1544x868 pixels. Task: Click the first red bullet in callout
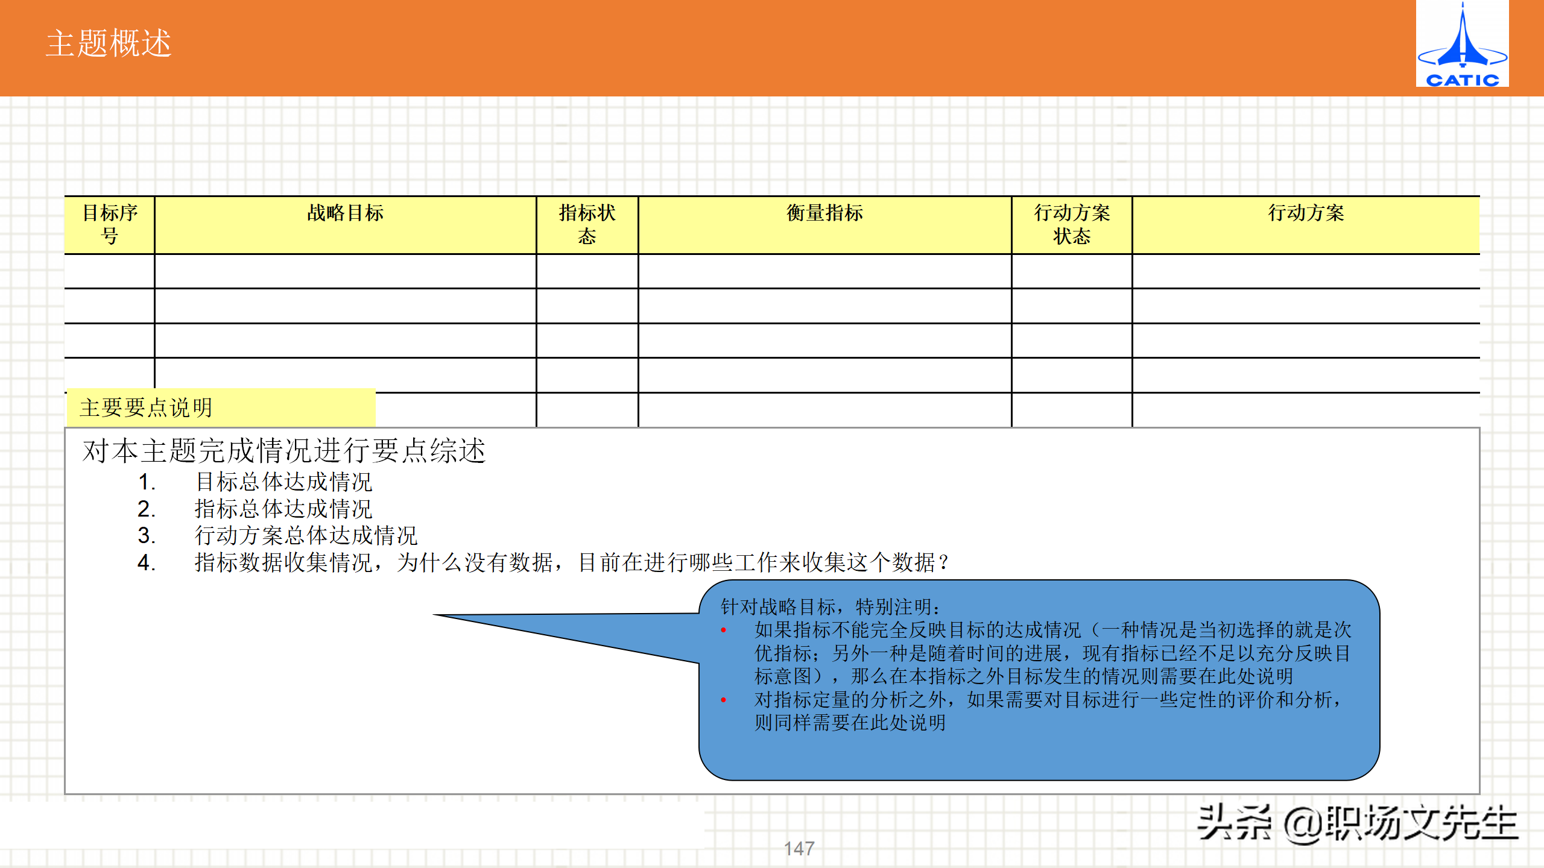pos(723,631)
